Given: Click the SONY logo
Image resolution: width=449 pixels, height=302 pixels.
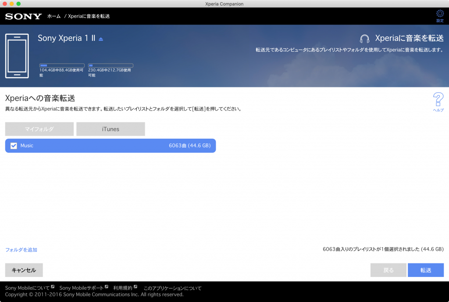Looking at the screenshot, I should pos(24,16).
